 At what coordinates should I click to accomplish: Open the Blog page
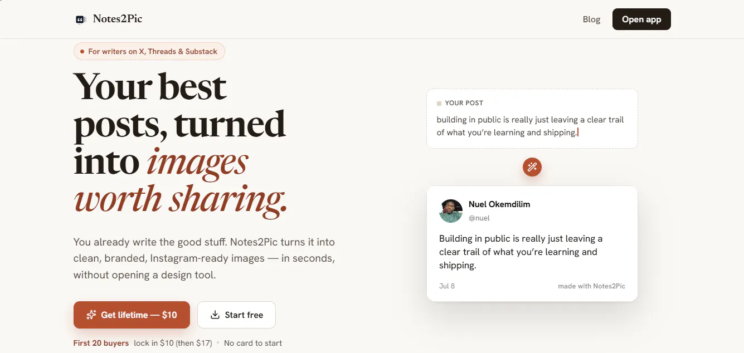(591, 19)
